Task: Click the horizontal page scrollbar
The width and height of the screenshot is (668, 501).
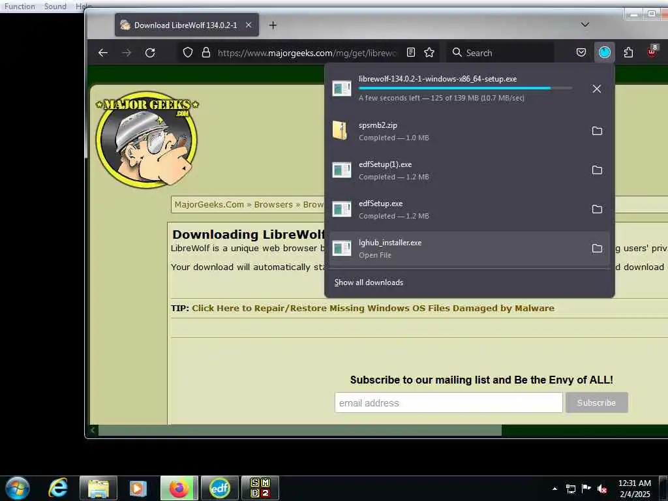Action: [x=300, y=431]
